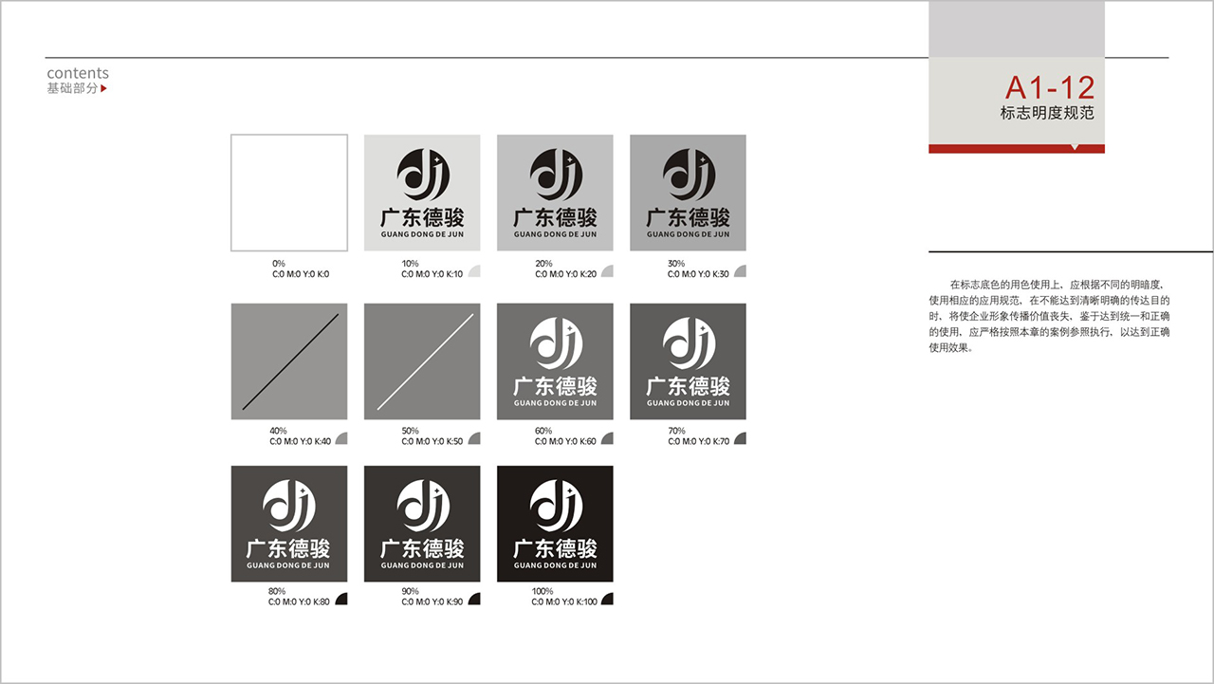Click the red arrow beside 基础部分
This screenshot has height=684, width=1214.
coord(103,89)
